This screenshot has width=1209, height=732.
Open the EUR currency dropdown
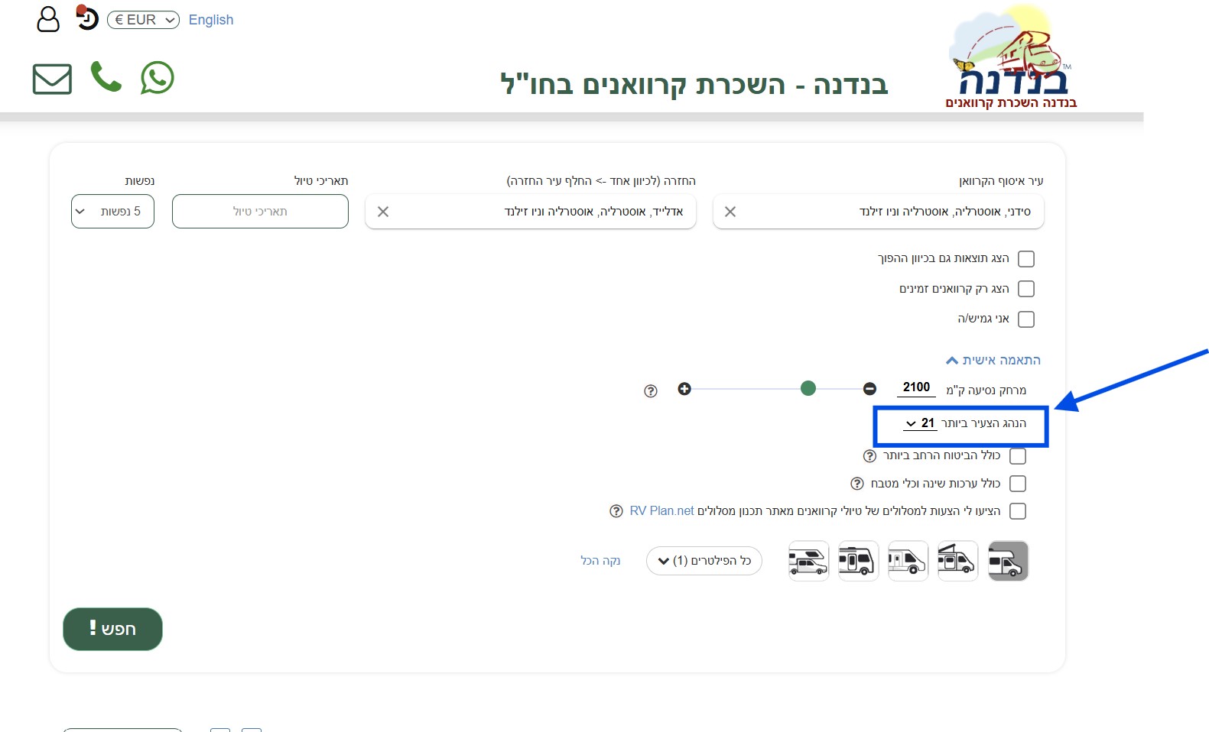pos(143,20)
